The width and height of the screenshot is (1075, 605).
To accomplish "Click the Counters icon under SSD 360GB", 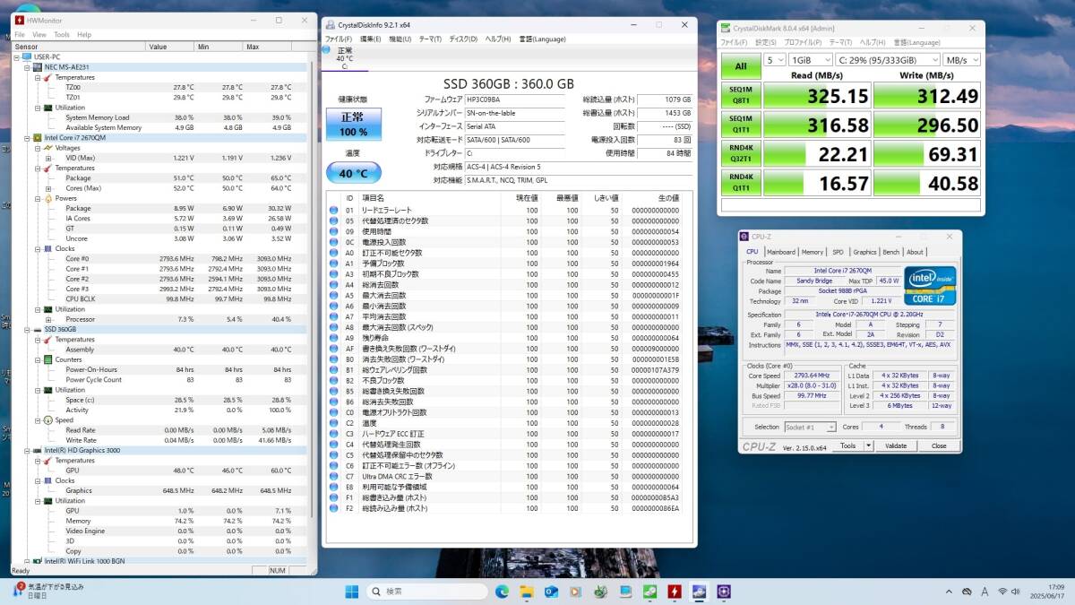I will [x=48, y=359].
